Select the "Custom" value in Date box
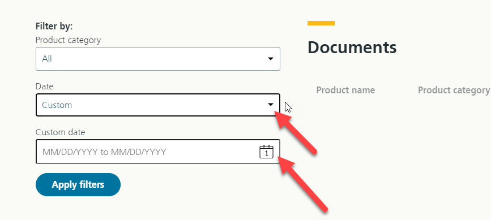491x220 pixels. [x=57, y=105]
